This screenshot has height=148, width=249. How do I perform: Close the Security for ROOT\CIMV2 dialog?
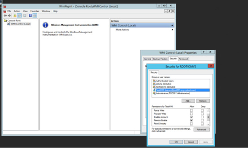pyautogui.click(x=211, y=66)
